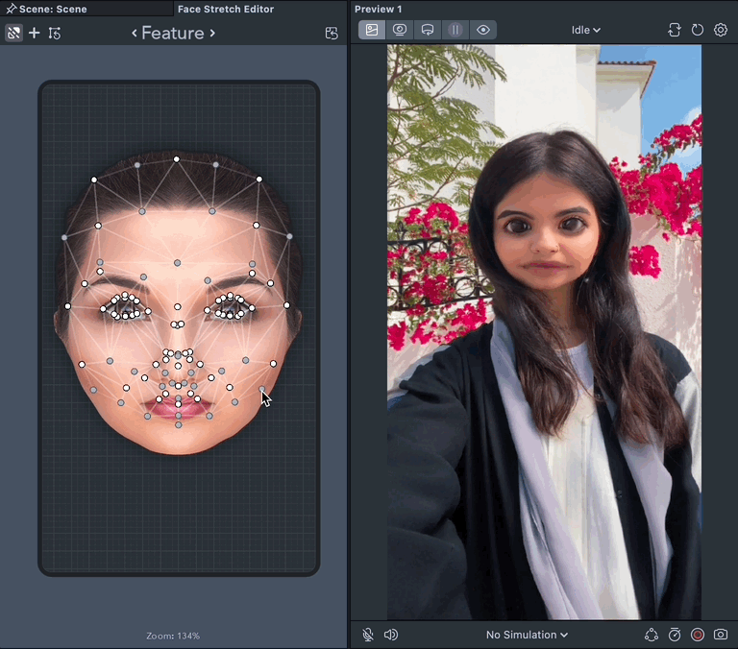Image resolution: width=738 pixels, height=649 pixels.
Task: Toggle preview speaker sound
Action: (x=391, y=635)
